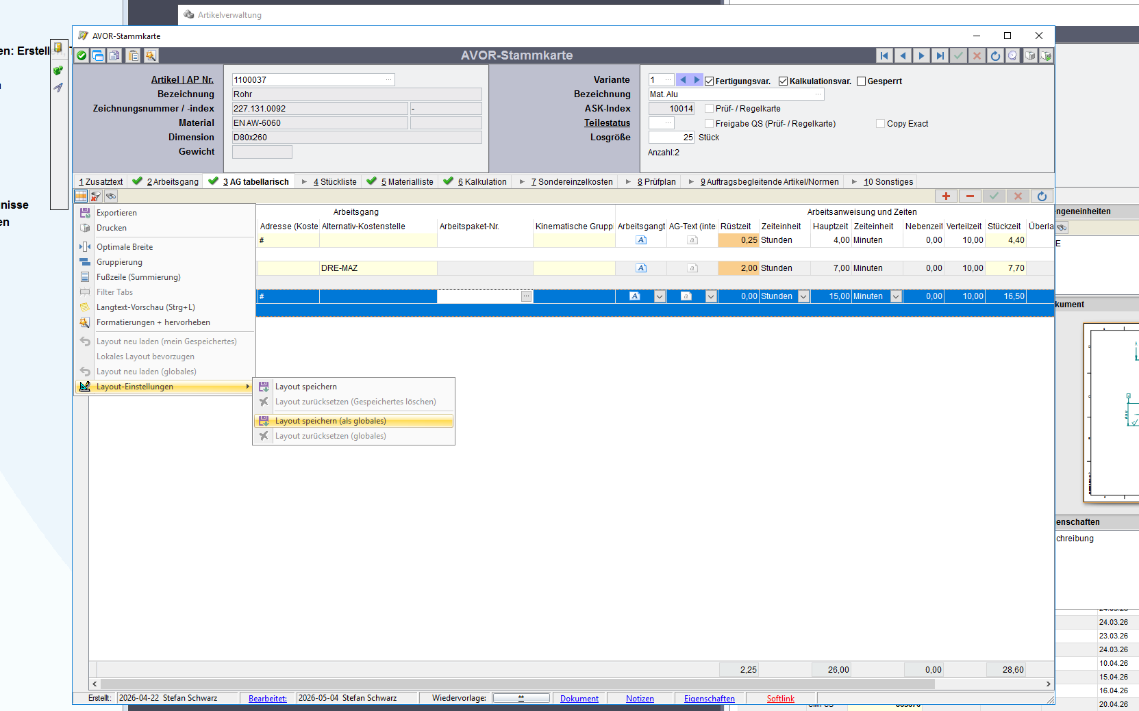Remove row with the red minus icon
Viewport: 1139px width, 711px height.
[970, 196]
